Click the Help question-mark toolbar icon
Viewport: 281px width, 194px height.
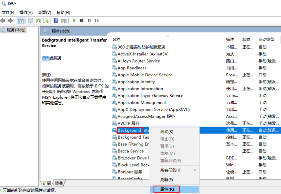56,21
